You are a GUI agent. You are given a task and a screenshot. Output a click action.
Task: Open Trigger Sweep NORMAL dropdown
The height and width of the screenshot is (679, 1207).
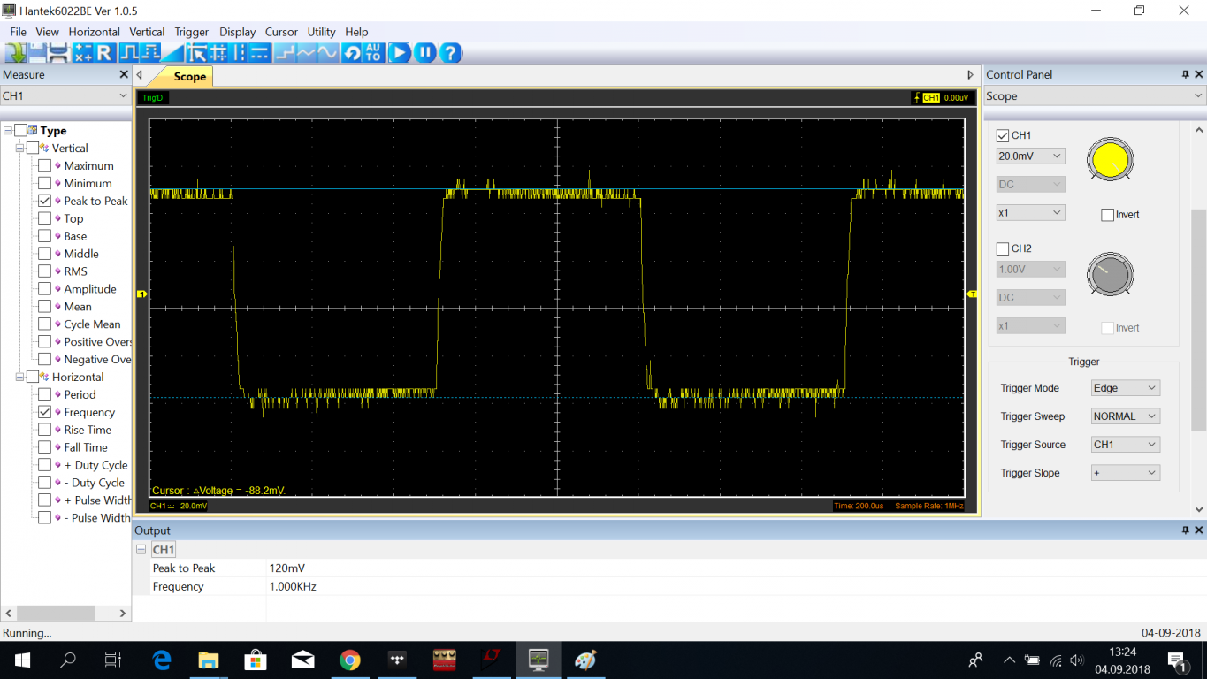point(1125,416)
